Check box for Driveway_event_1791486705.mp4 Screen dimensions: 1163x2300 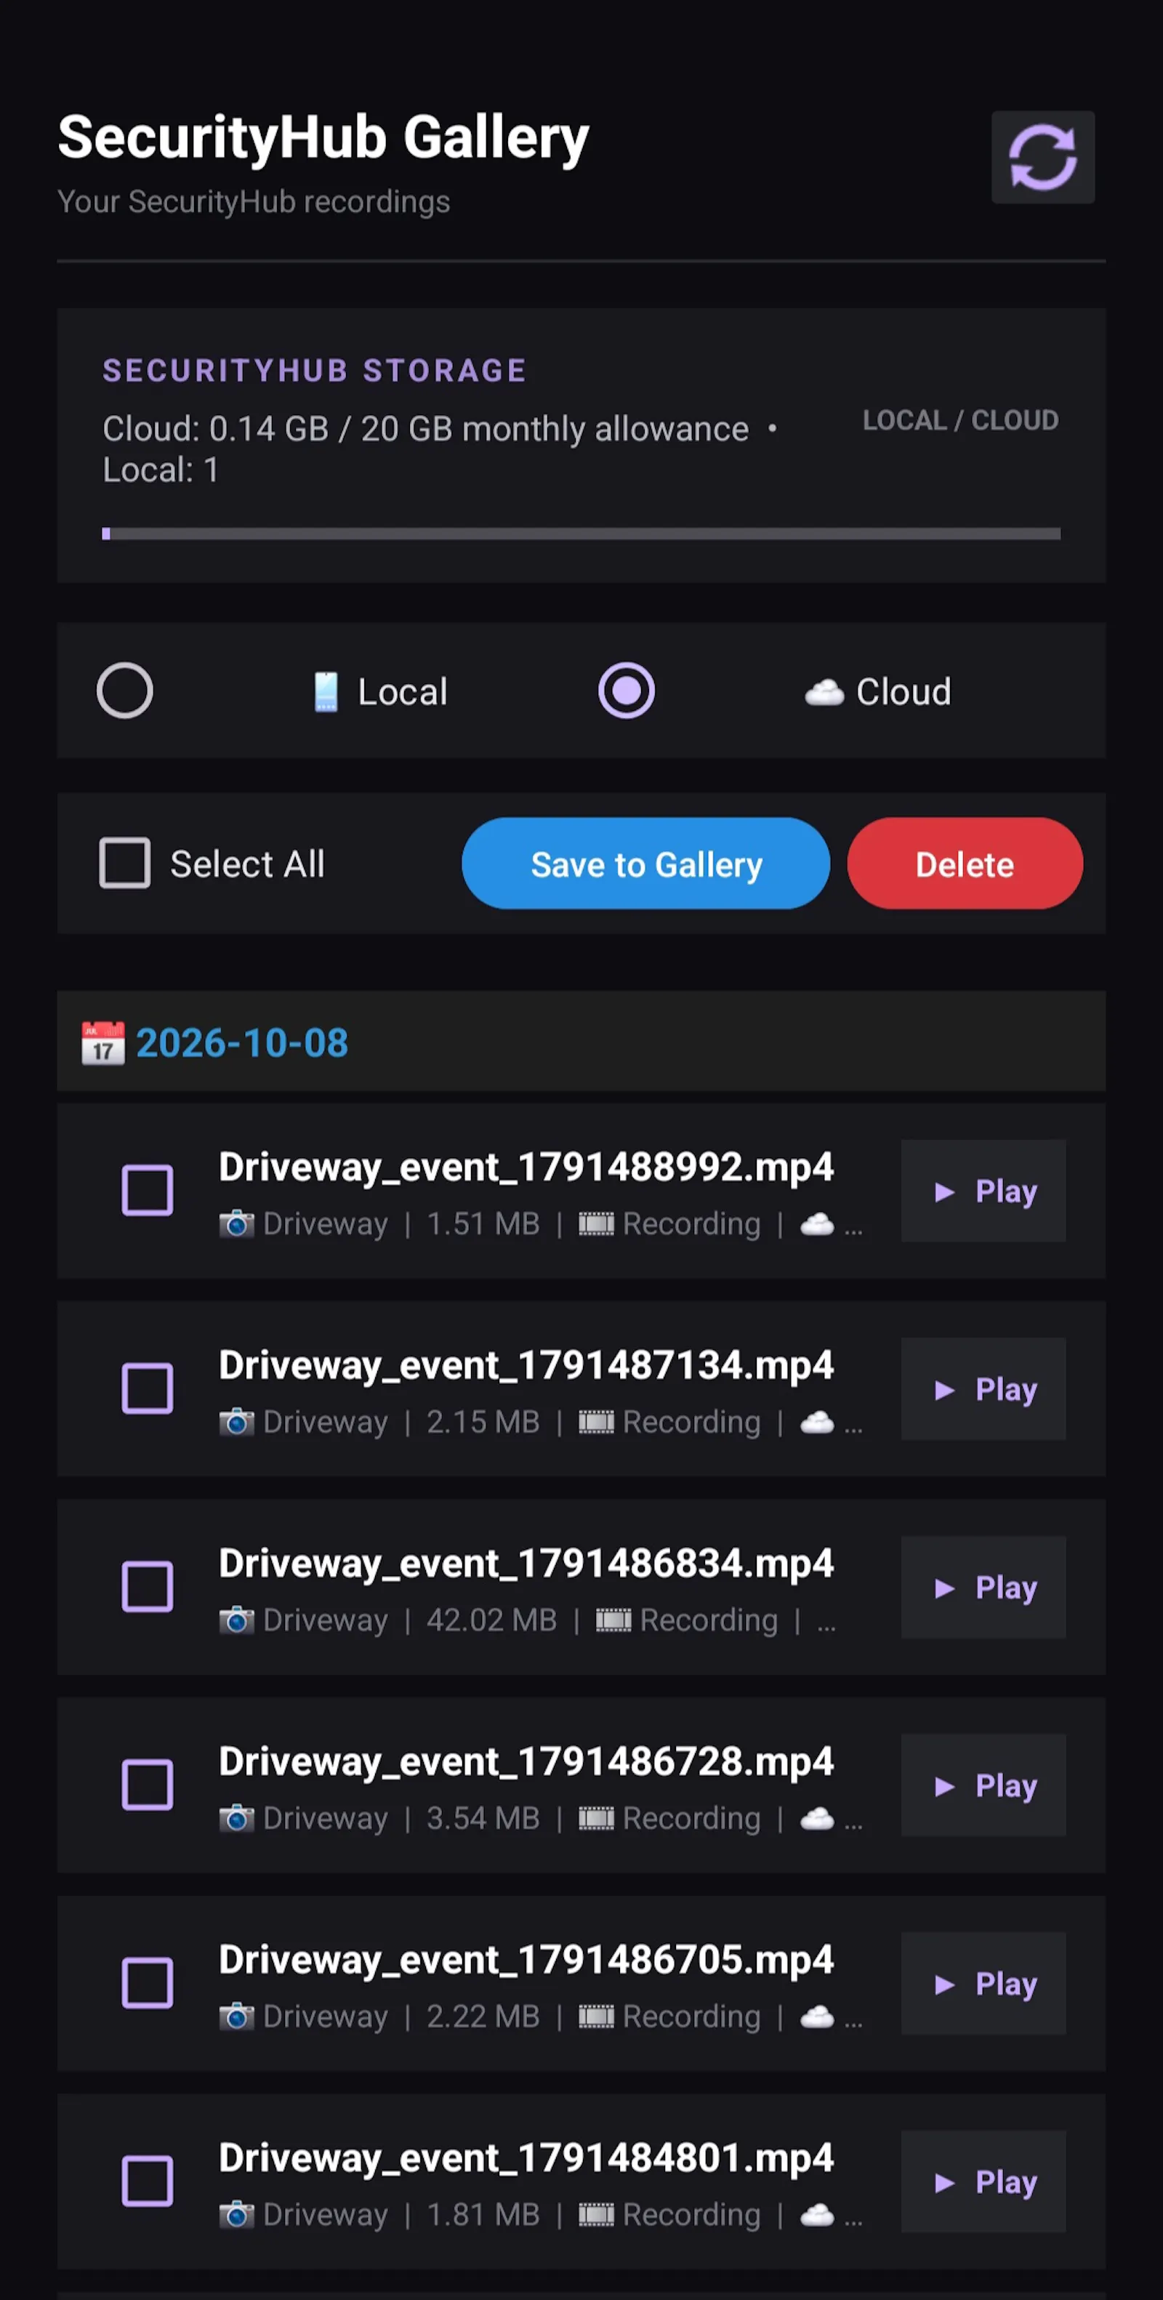148,1983
